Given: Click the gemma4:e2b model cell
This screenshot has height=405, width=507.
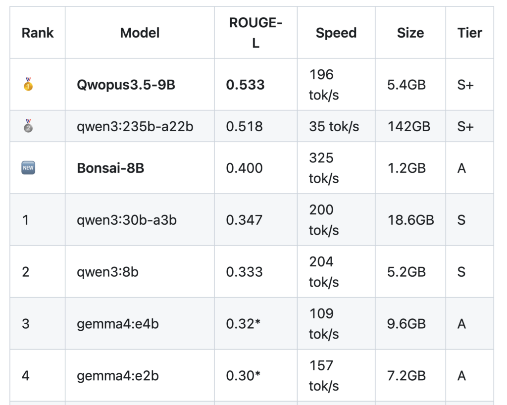Looking at the screenshot, I should pyautogui.click(x=117, y=376).
